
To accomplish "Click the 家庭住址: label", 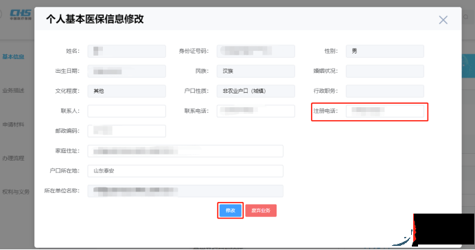I will click(67, 151).
